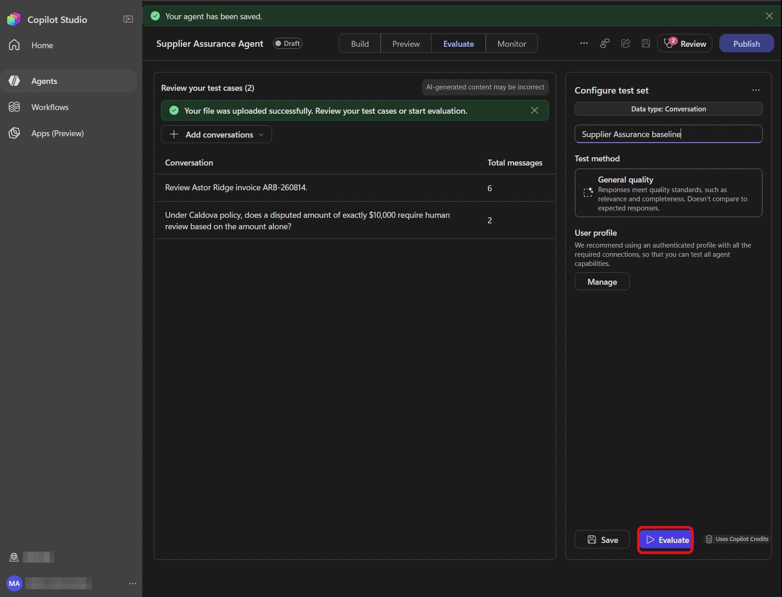
Task: Dismiss the file uploaded success message
Action: tap(534, 111)
